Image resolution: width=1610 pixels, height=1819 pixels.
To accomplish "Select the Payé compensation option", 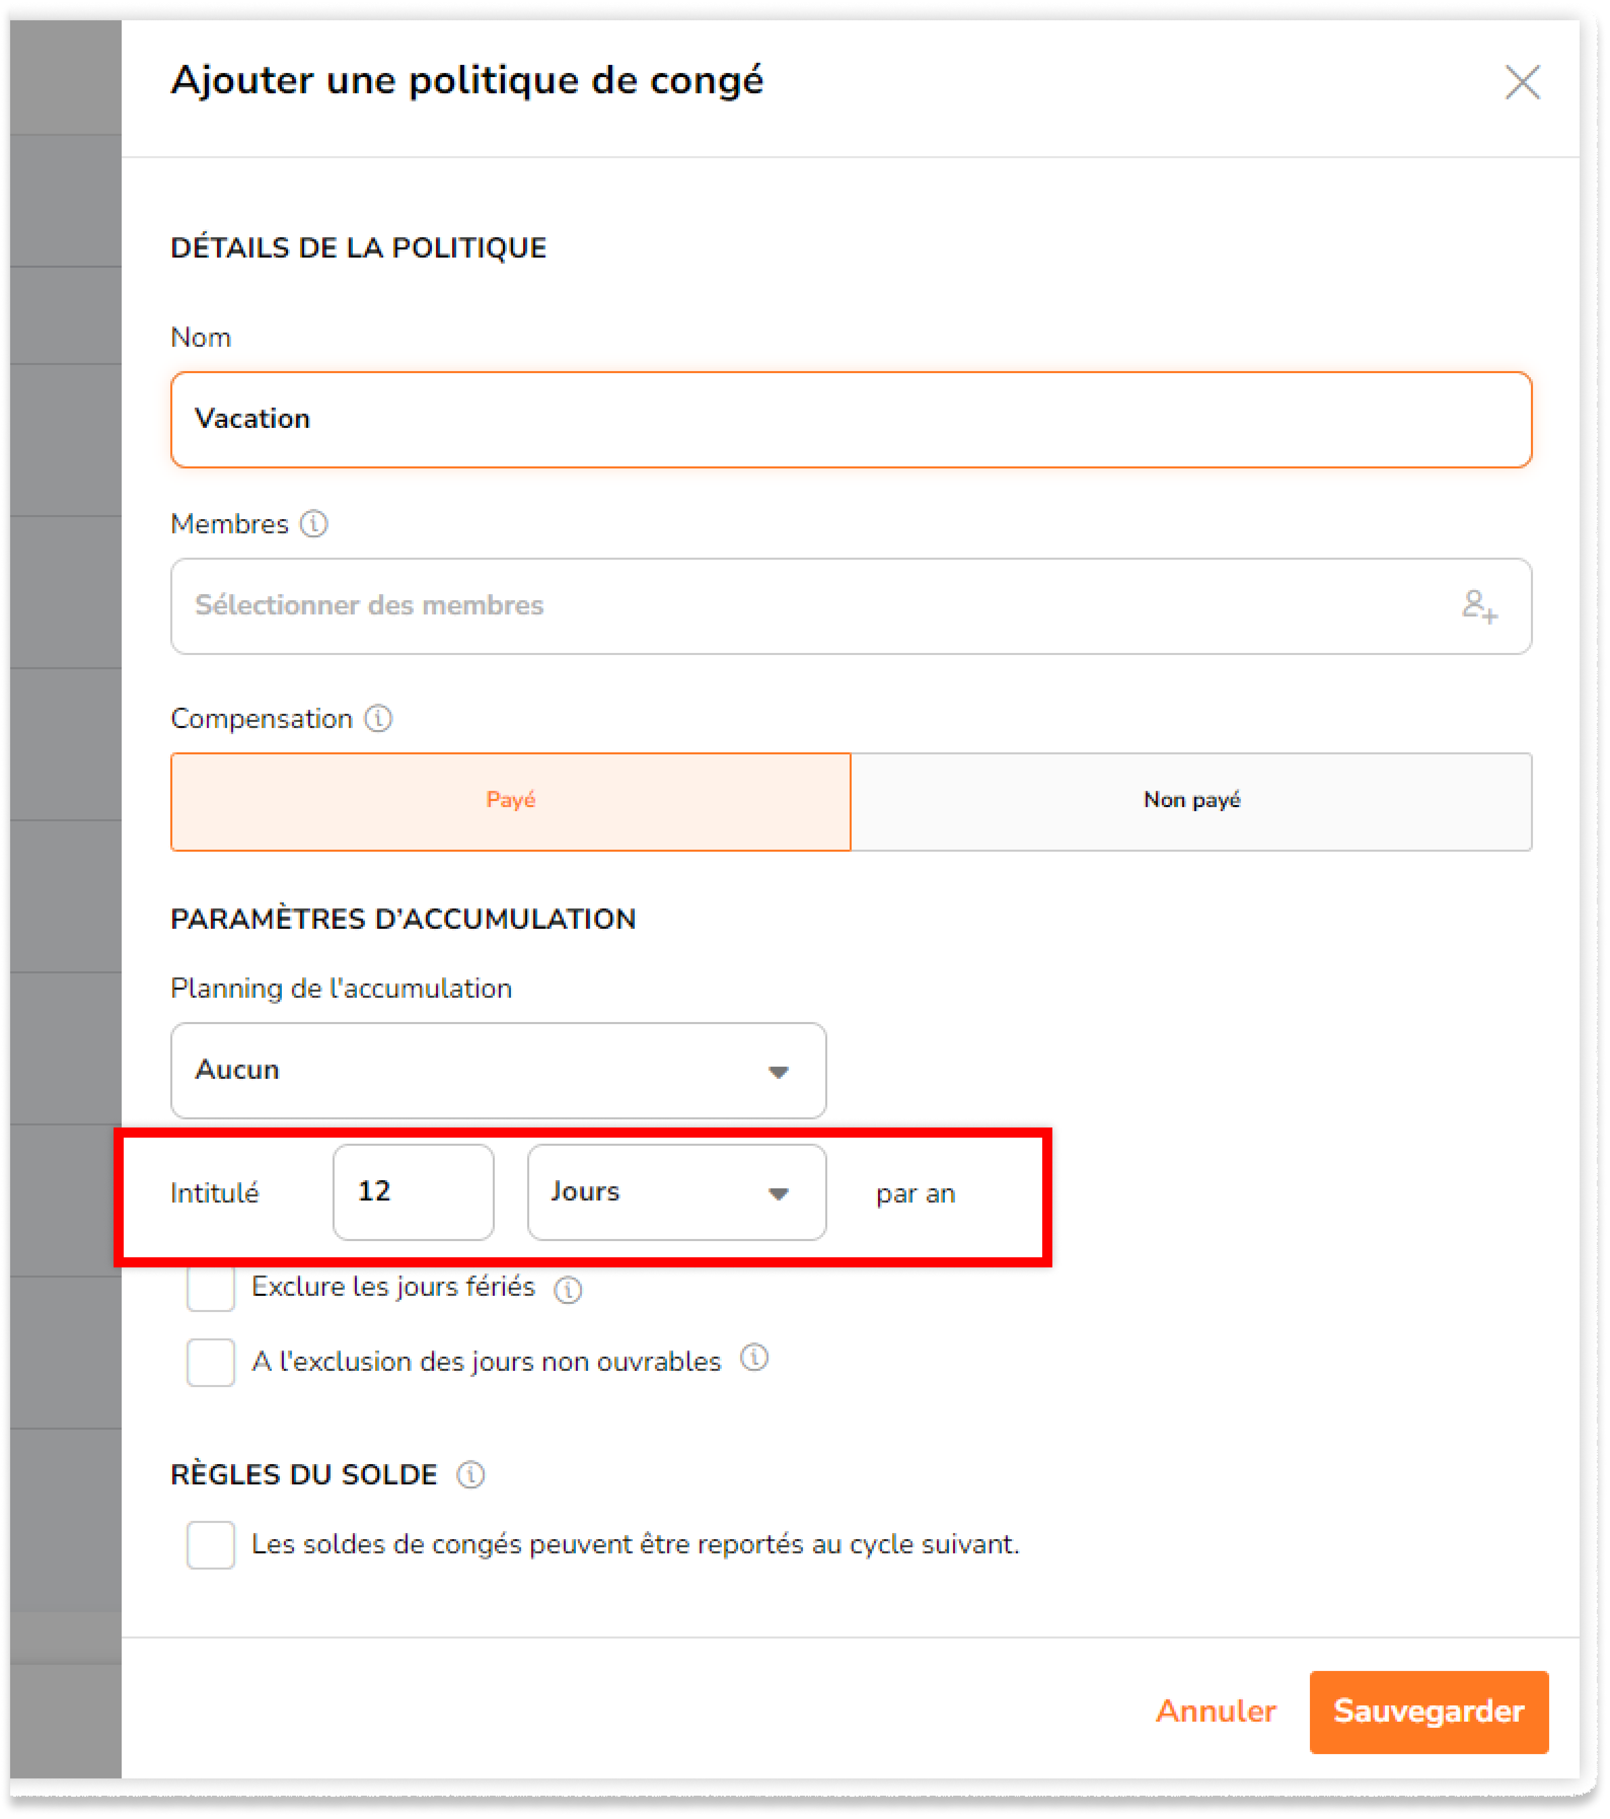I will coord(511,801).
